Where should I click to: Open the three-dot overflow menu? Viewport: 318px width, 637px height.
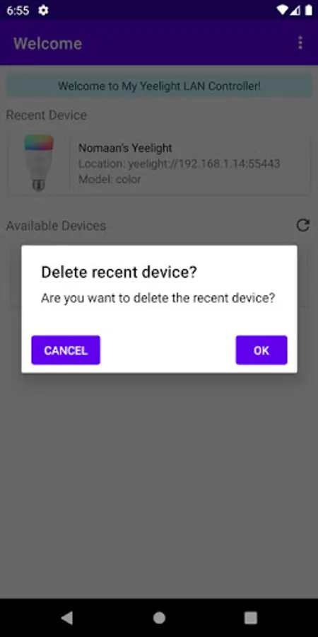point(300,42)
